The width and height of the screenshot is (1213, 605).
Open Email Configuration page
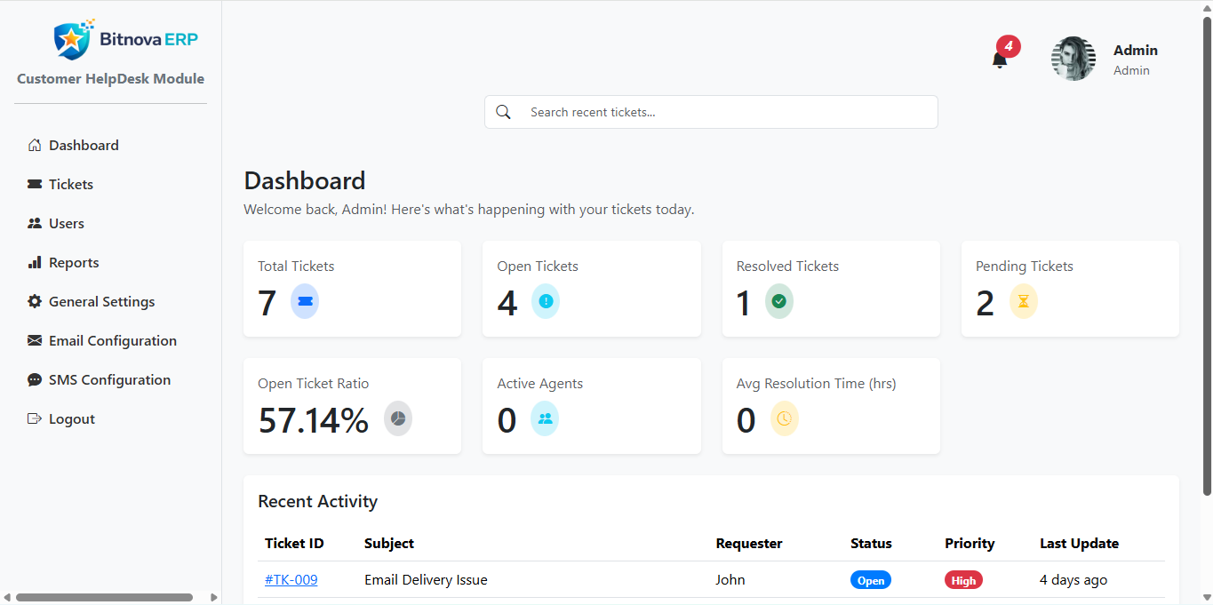point(112,341)
